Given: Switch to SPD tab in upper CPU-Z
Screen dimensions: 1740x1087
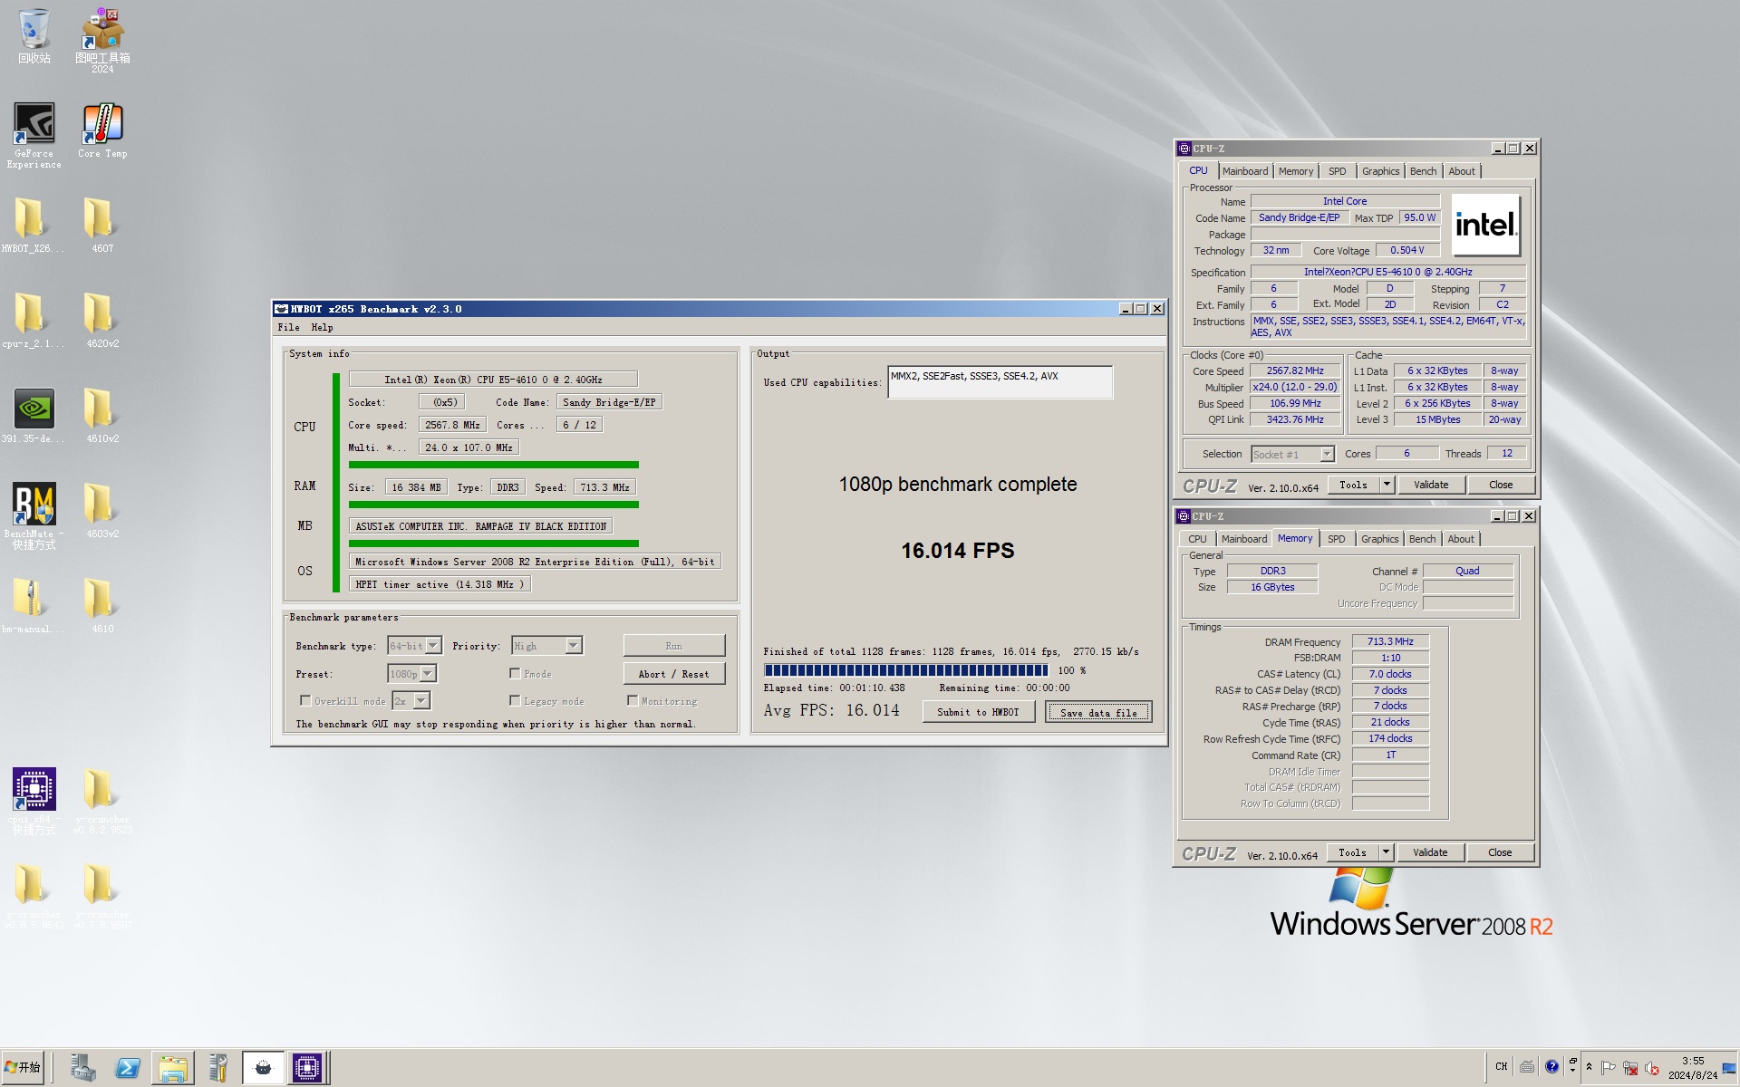Looking at the screenshot, I should pos(1337,171).
